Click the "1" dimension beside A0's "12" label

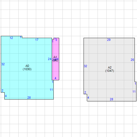point(21,37)
